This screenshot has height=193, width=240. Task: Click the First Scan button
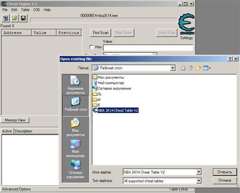(101, 33)
